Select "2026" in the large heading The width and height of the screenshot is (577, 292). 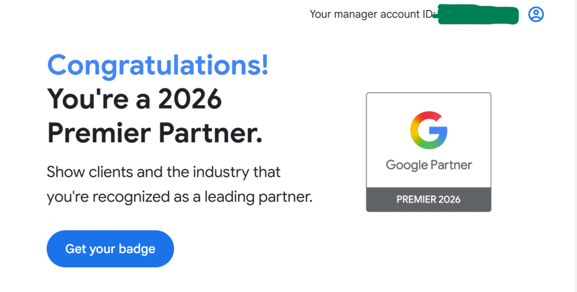[190, 100]
